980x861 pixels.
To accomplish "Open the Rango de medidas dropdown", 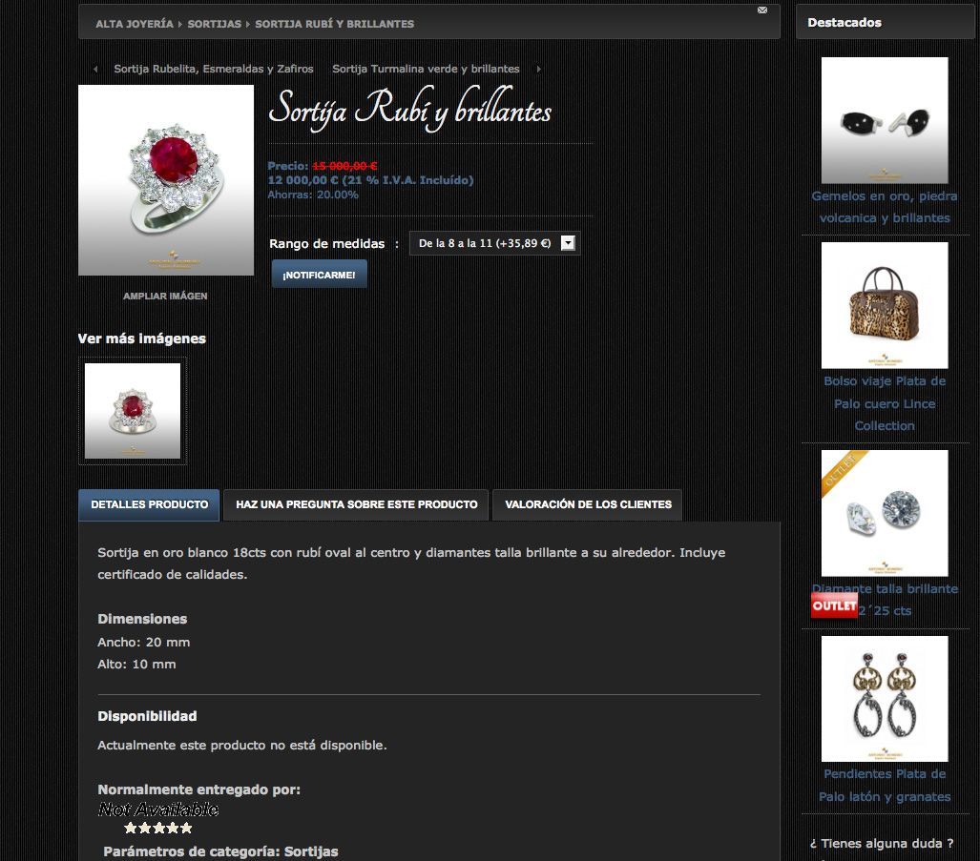I will pos(494,243).
